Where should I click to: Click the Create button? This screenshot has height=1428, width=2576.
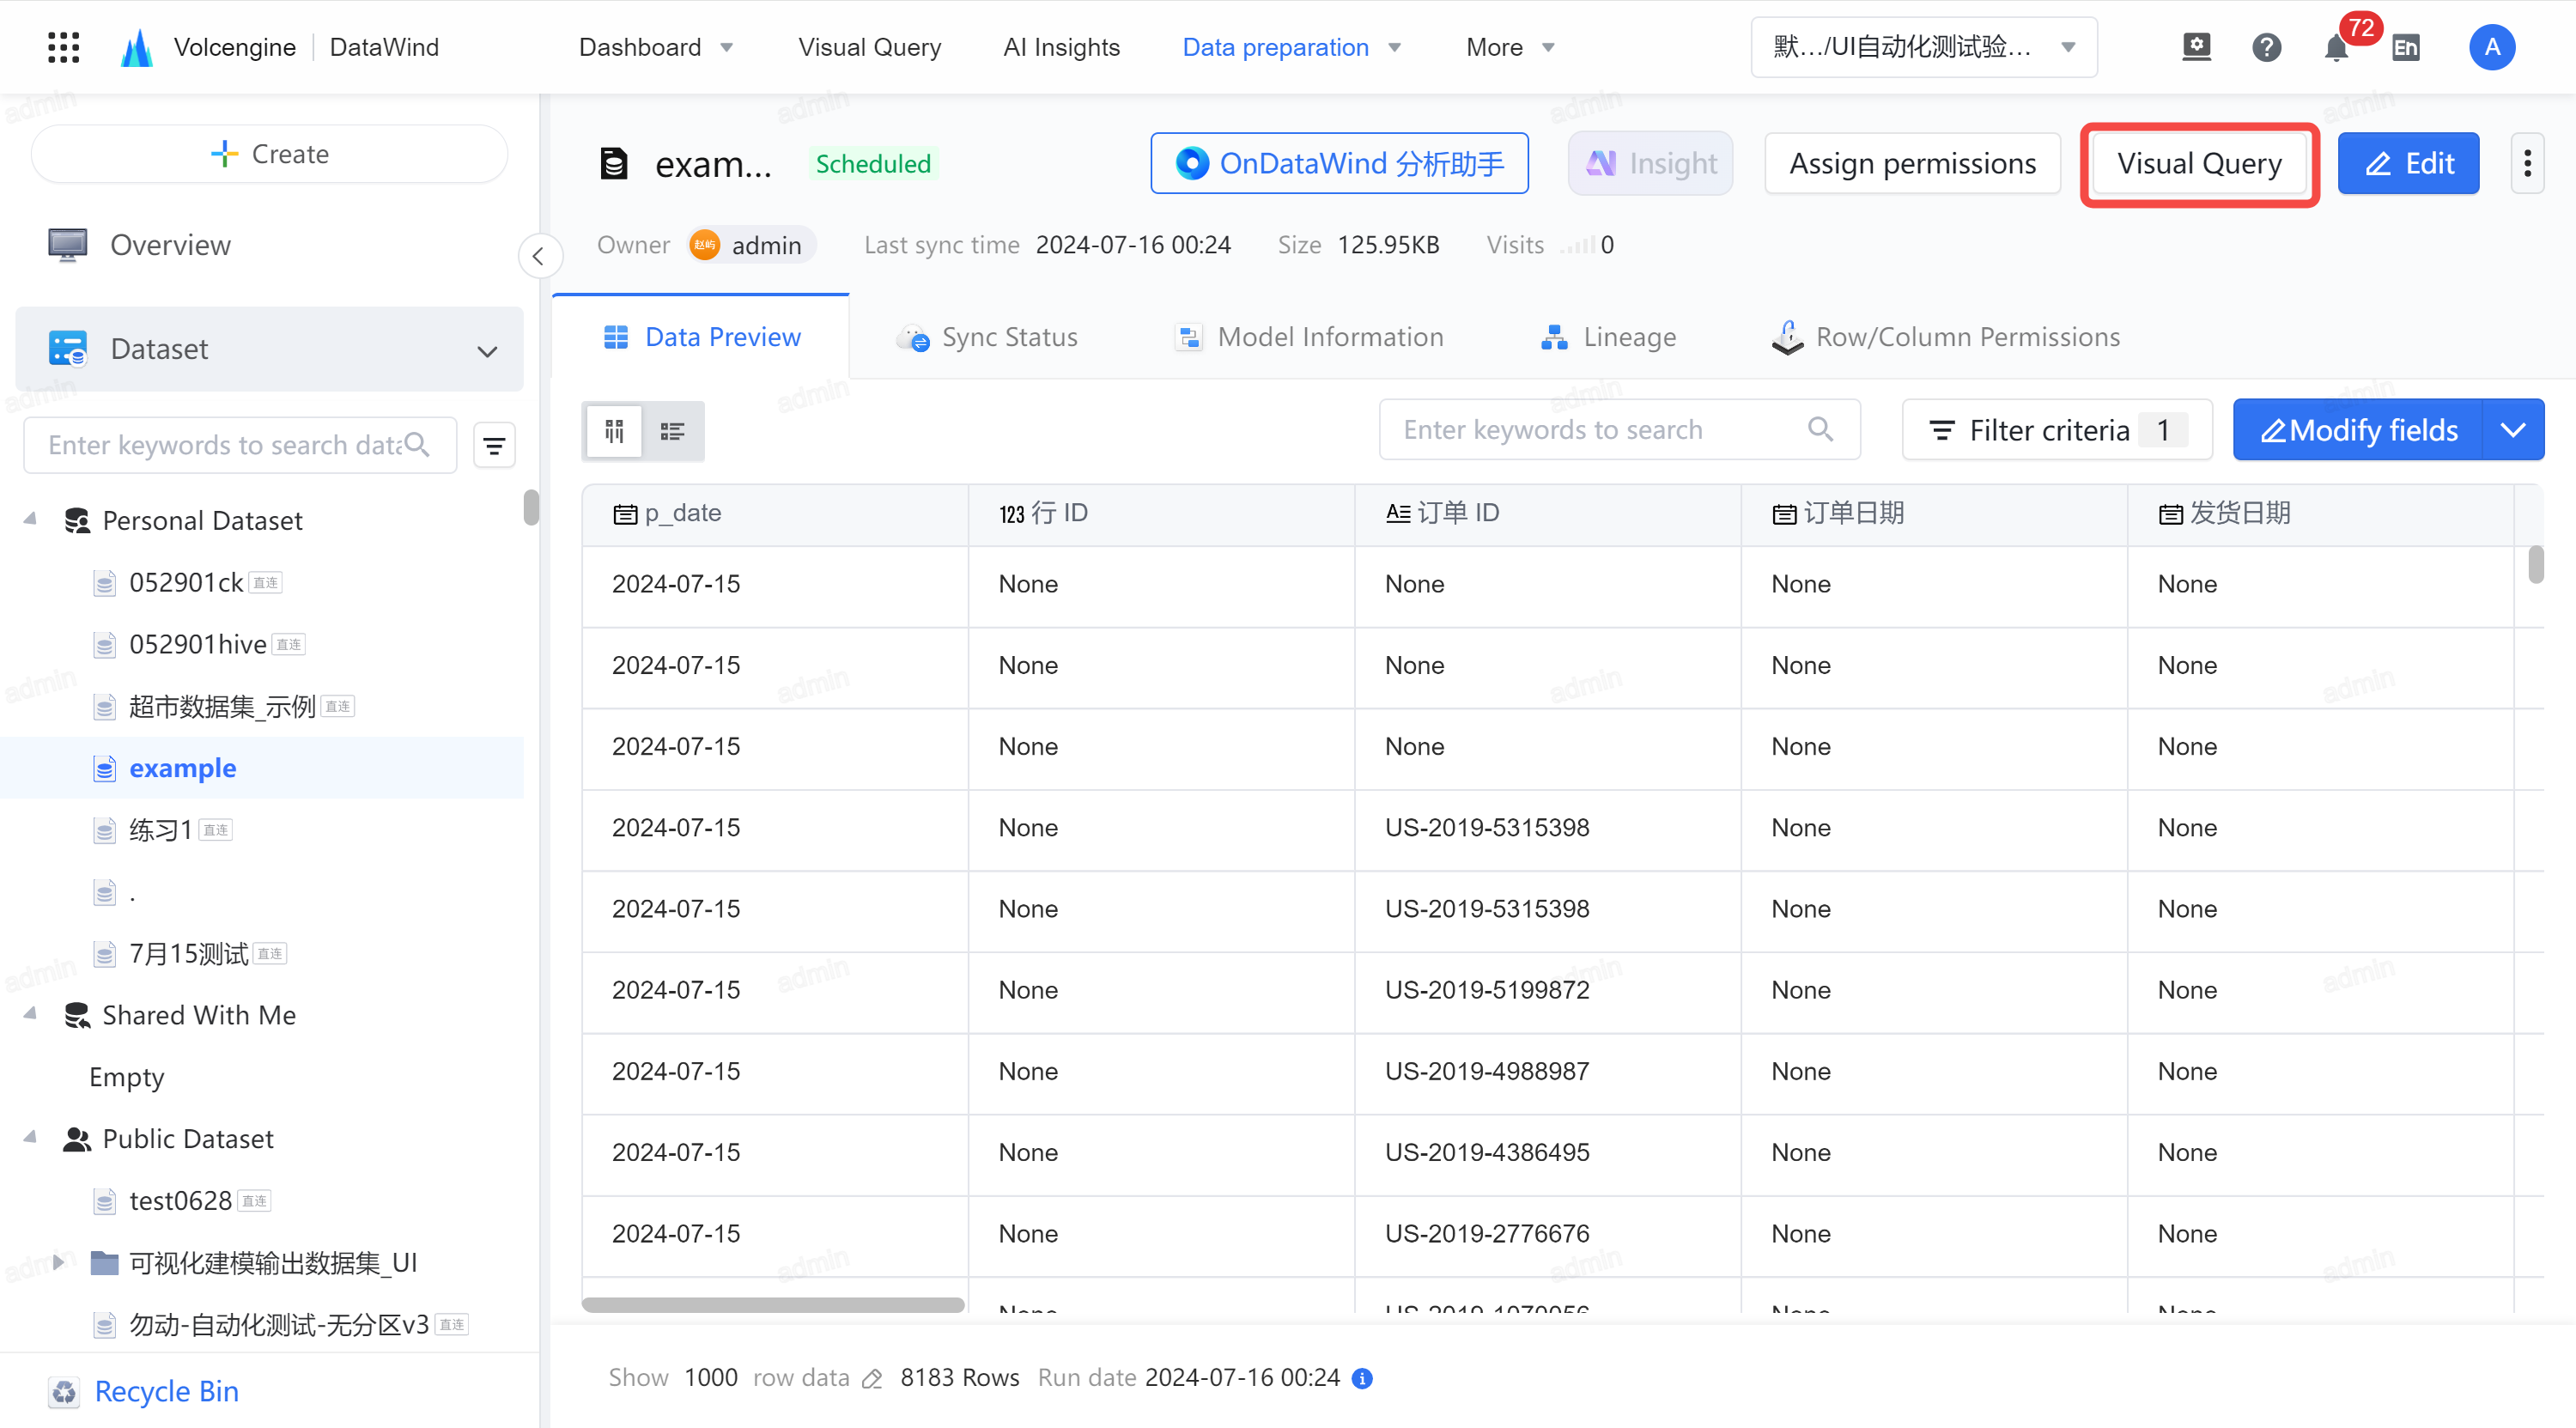pos(269,154)
